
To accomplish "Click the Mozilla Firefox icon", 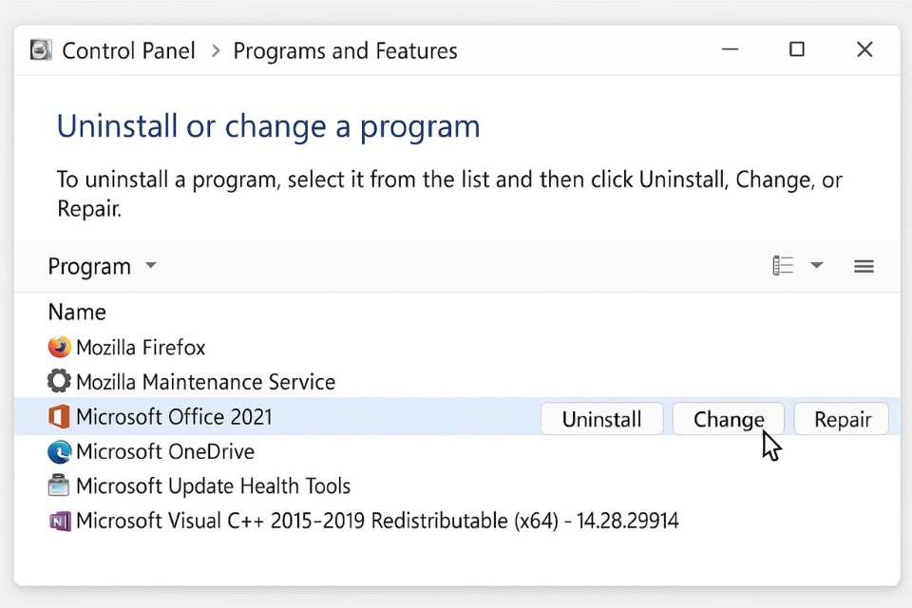I will (x=59, y=347).
